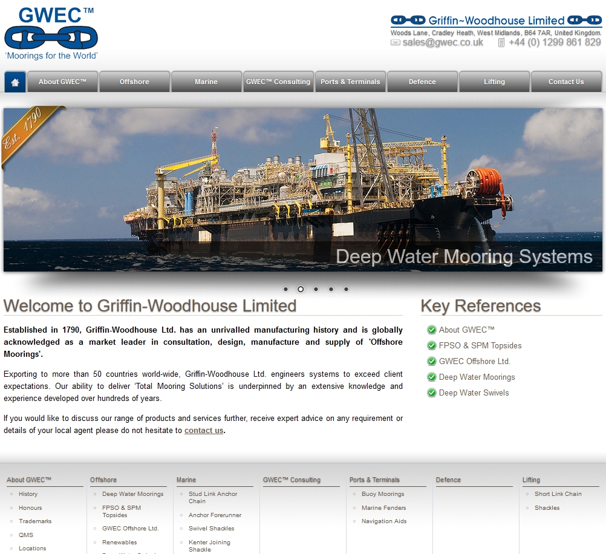Click the About GWEC™ footer heading
This screenshot has width=606, height=554.
pos(29,480)
